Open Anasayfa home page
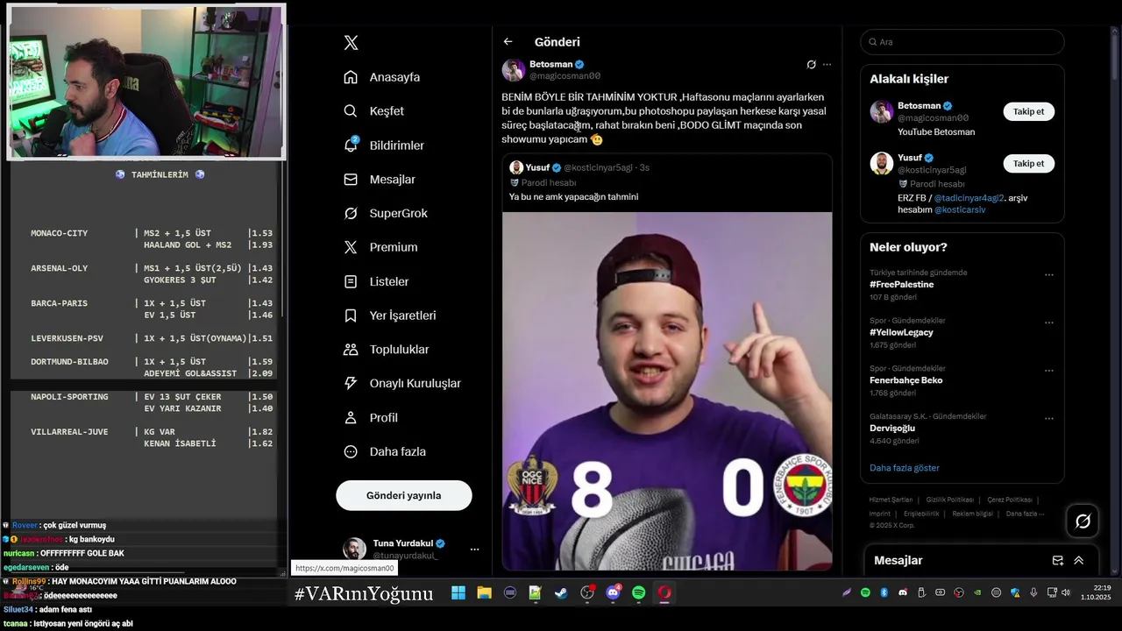1122x631 pixels. coord(382,77)
